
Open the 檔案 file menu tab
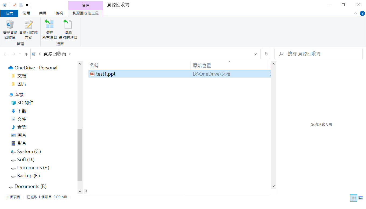[9, 13]
